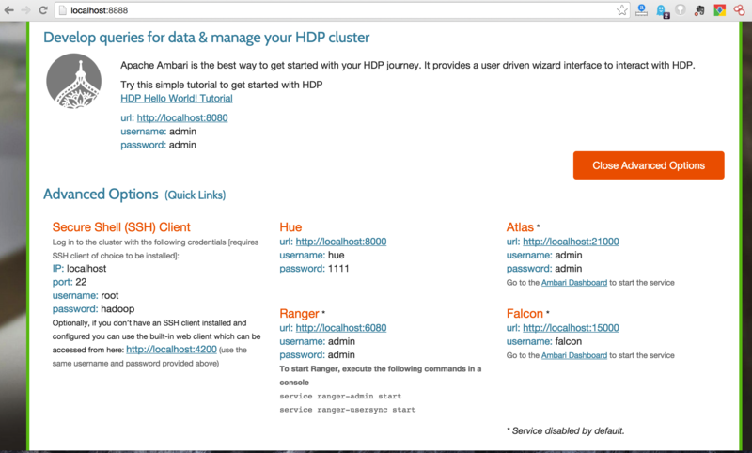
Task: Click the Ambari dome logo image
Action: coord(74,81)
